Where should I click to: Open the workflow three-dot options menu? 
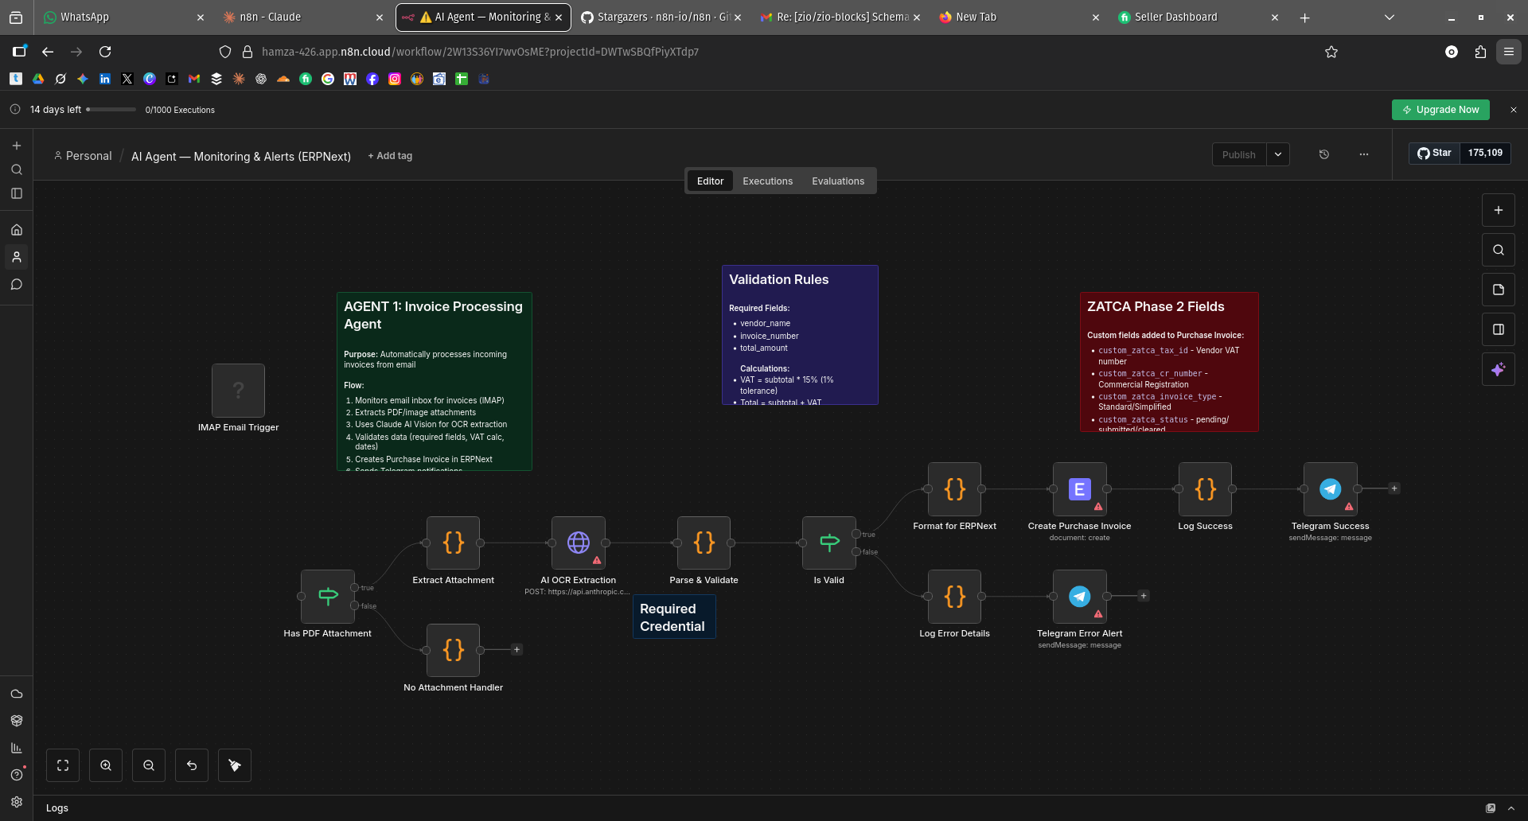(1364, 154)
